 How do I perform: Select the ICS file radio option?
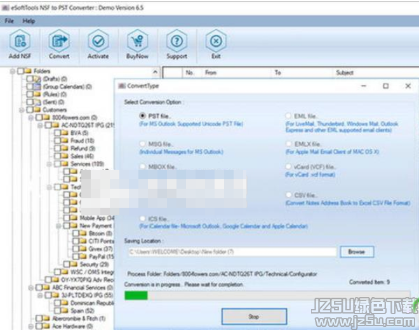click(142, 219)
